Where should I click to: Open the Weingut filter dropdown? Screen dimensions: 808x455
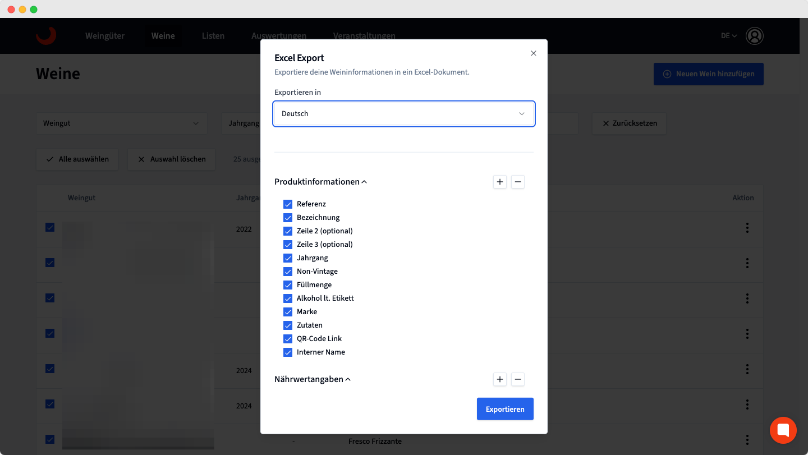click(122, 123)
